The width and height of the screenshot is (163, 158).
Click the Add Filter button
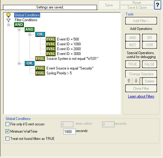click(141, 21)
